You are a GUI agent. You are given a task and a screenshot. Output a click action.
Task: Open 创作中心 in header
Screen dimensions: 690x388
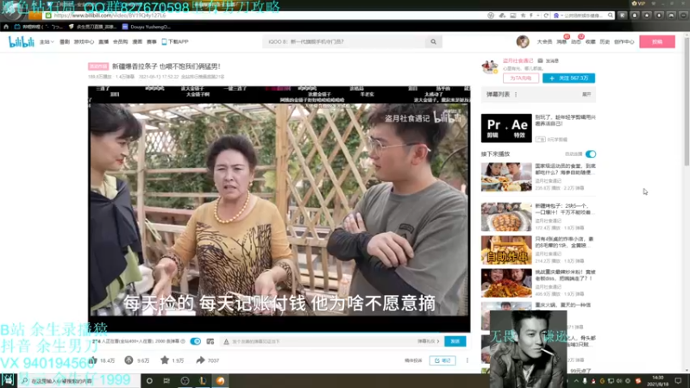click(x=624, y=41)
